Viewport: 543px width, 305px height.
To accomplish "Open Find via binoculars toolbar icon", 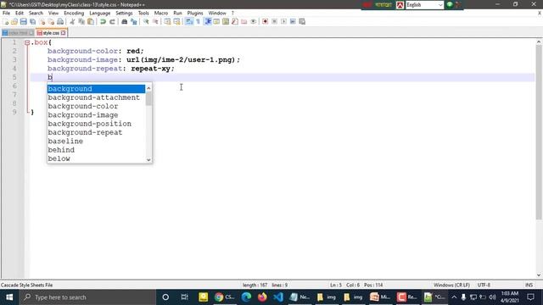I will pyautogui.click(x=125, y=21).
